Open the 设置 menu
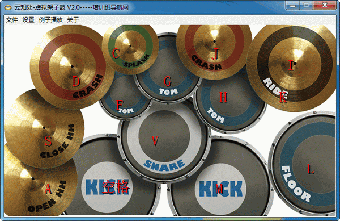Screen dimensions: 340x221 [28, 20]
